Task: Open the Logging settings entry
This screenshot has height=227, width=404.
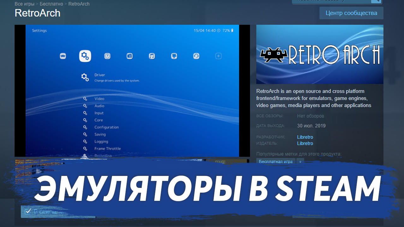Action: [101, 142]
